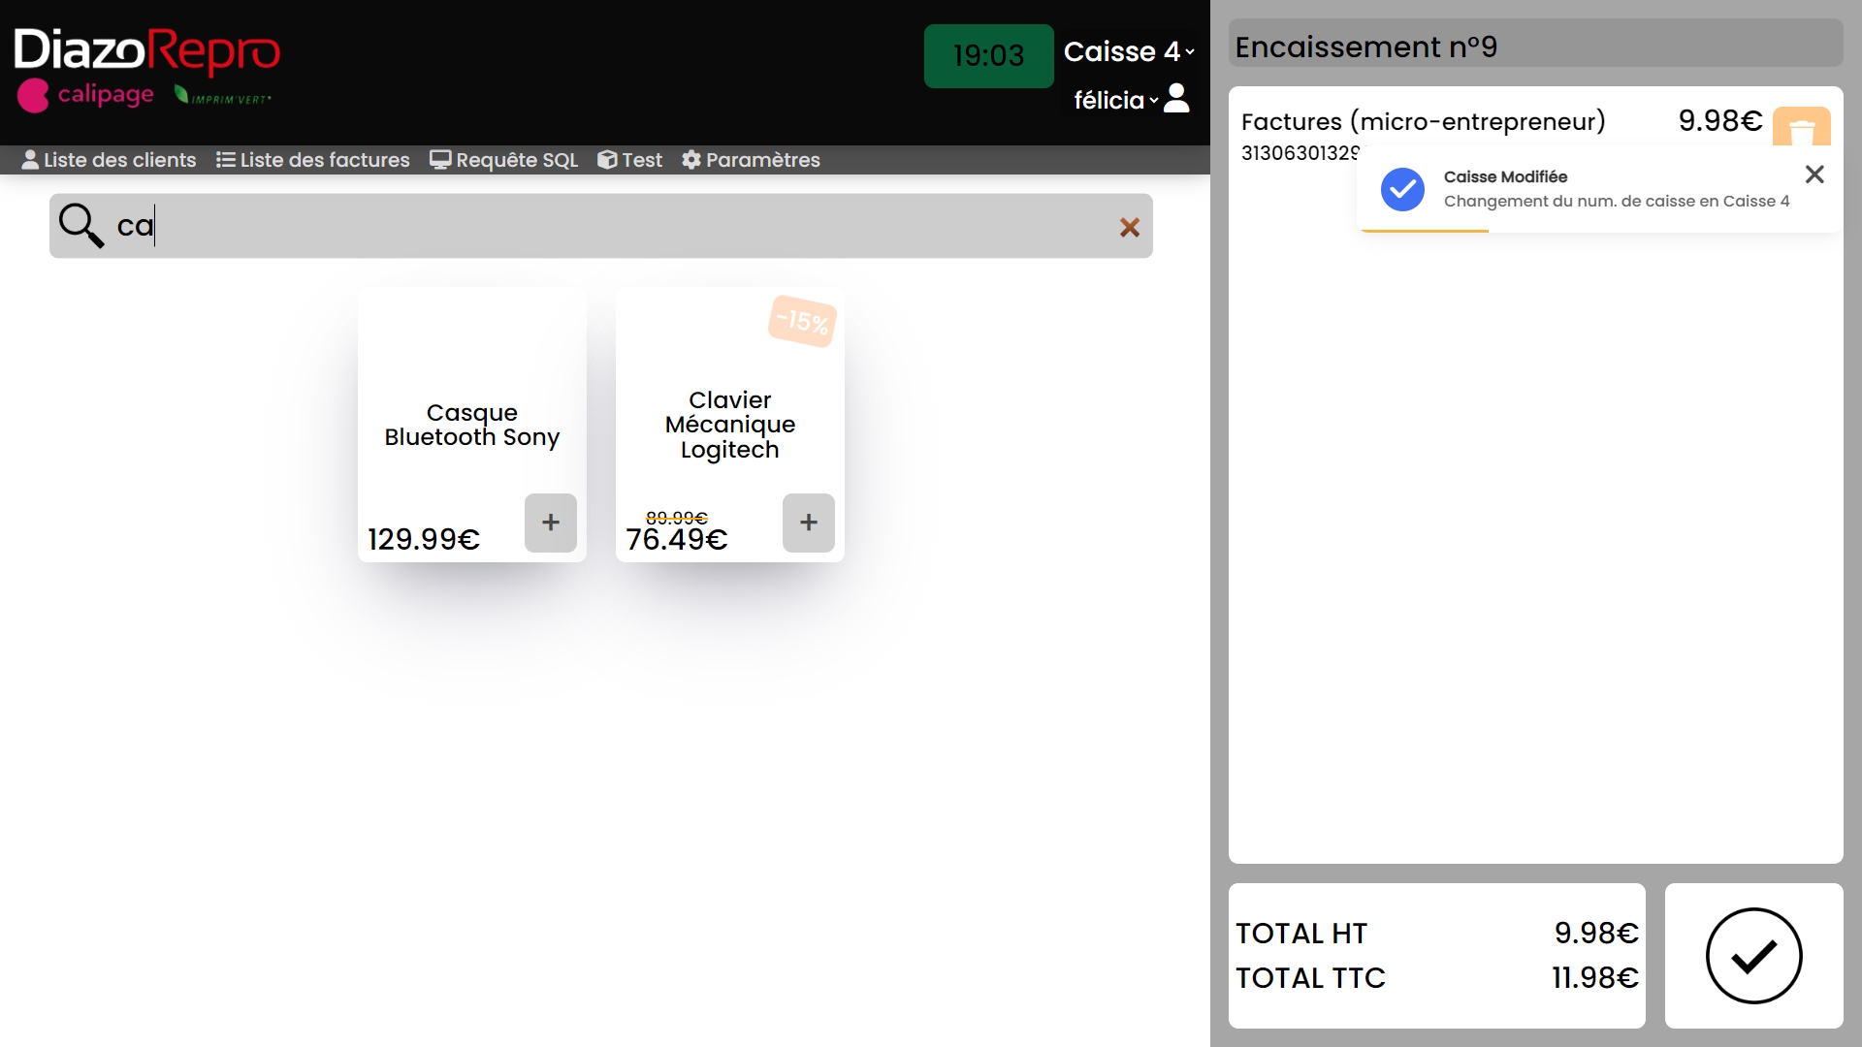Open the Test menu item
The image size is (1862, 1047).
629,160
